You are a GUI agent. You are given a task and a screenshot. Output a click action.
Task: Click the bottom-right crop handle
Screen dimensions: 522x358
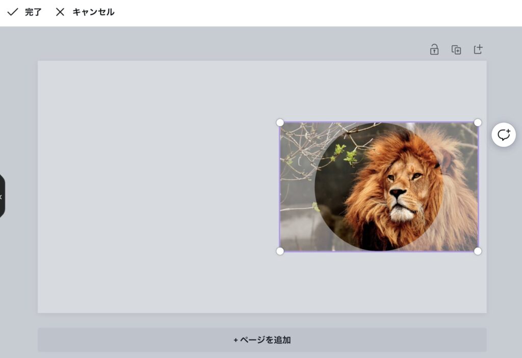(478, 251)
